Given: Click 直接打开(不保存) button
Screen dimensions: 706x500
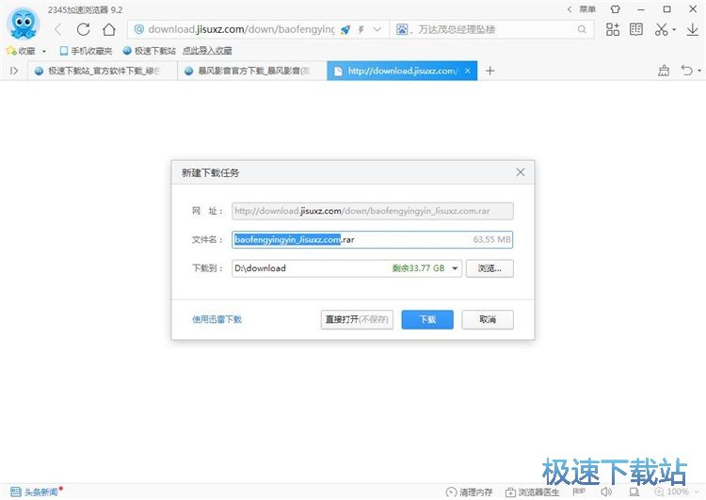Looking at the screenshot, I should 357,319.
